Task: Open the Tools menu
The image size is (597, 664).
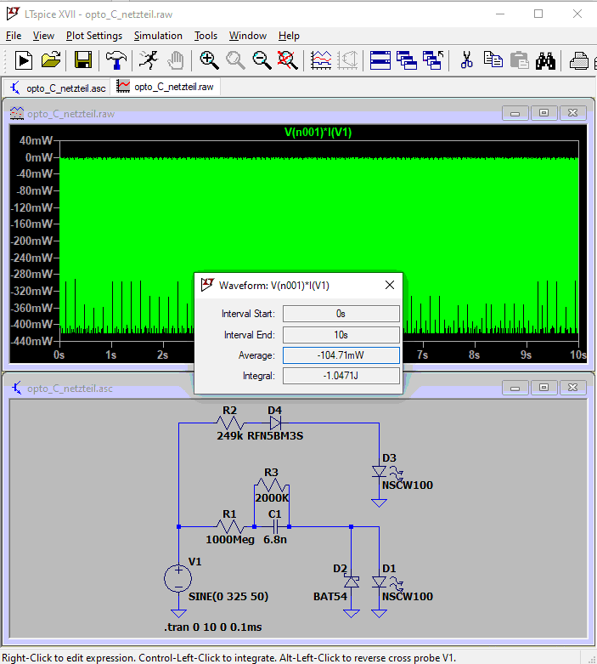Action: tap(206, 36)
